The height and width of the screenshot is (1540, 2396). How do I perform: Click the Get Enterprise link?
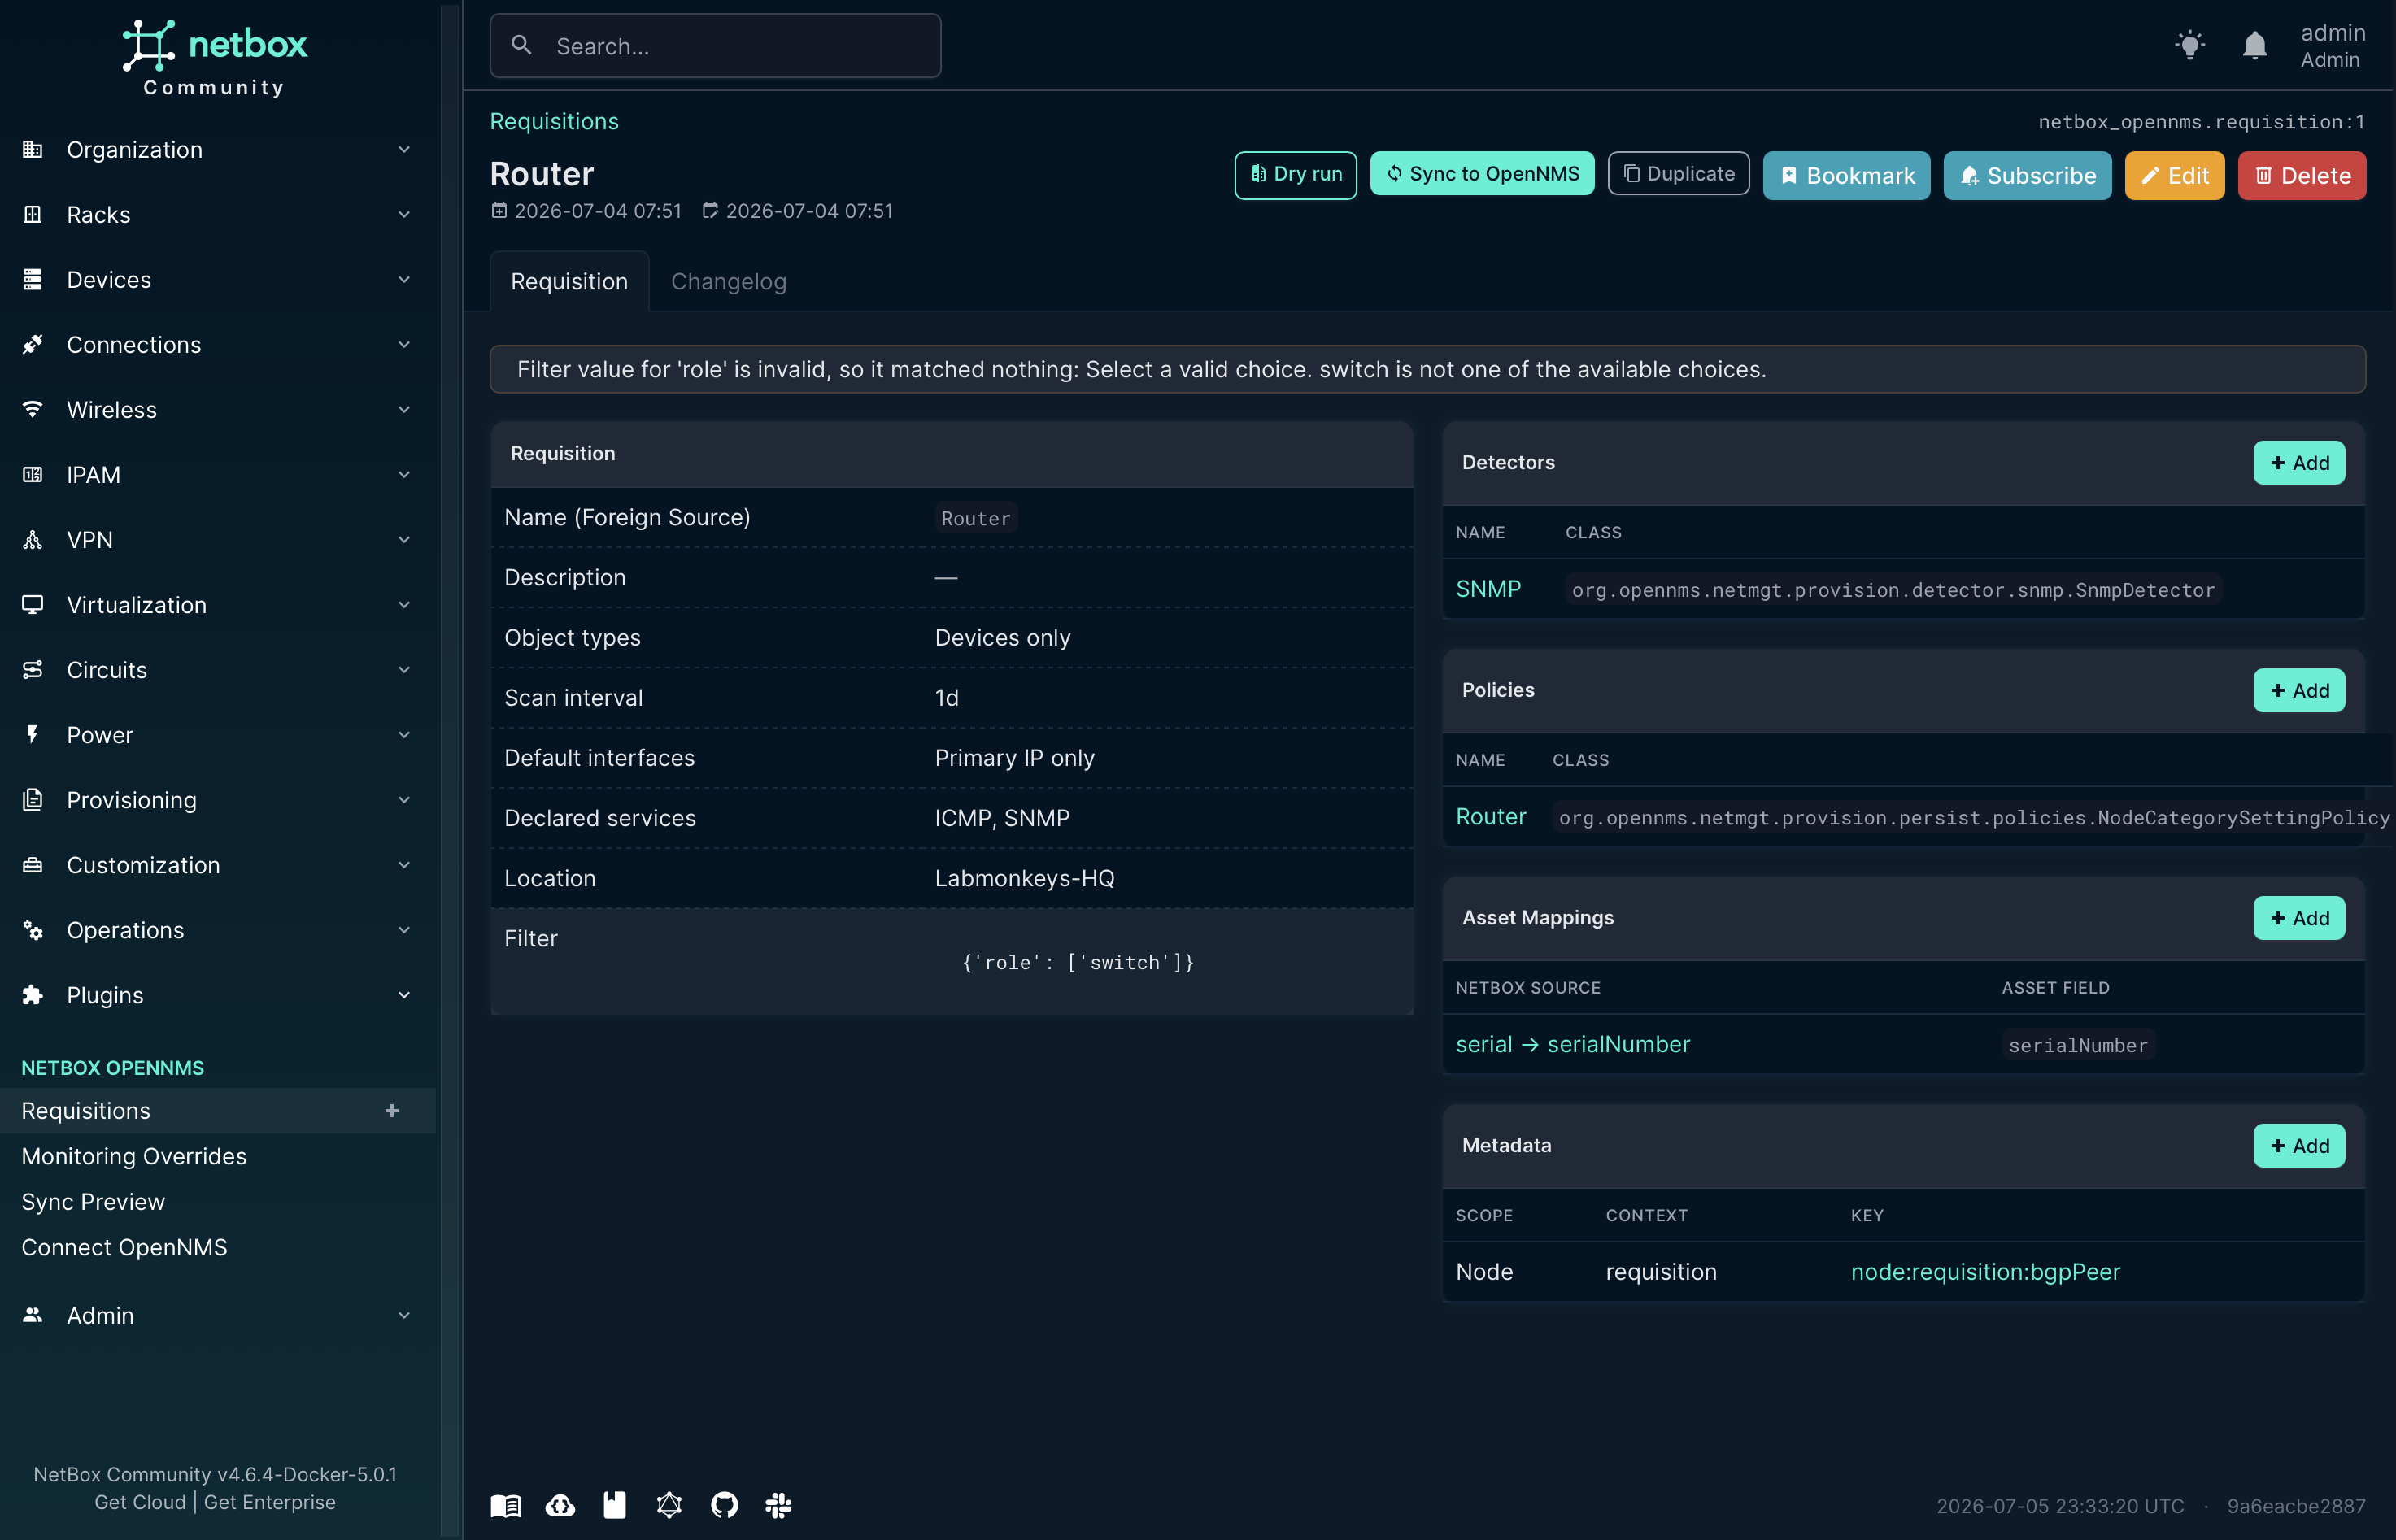(270, 1501)
